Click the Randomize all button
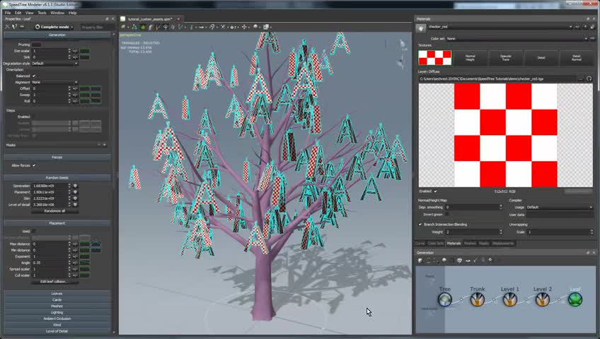 (54, 211)
